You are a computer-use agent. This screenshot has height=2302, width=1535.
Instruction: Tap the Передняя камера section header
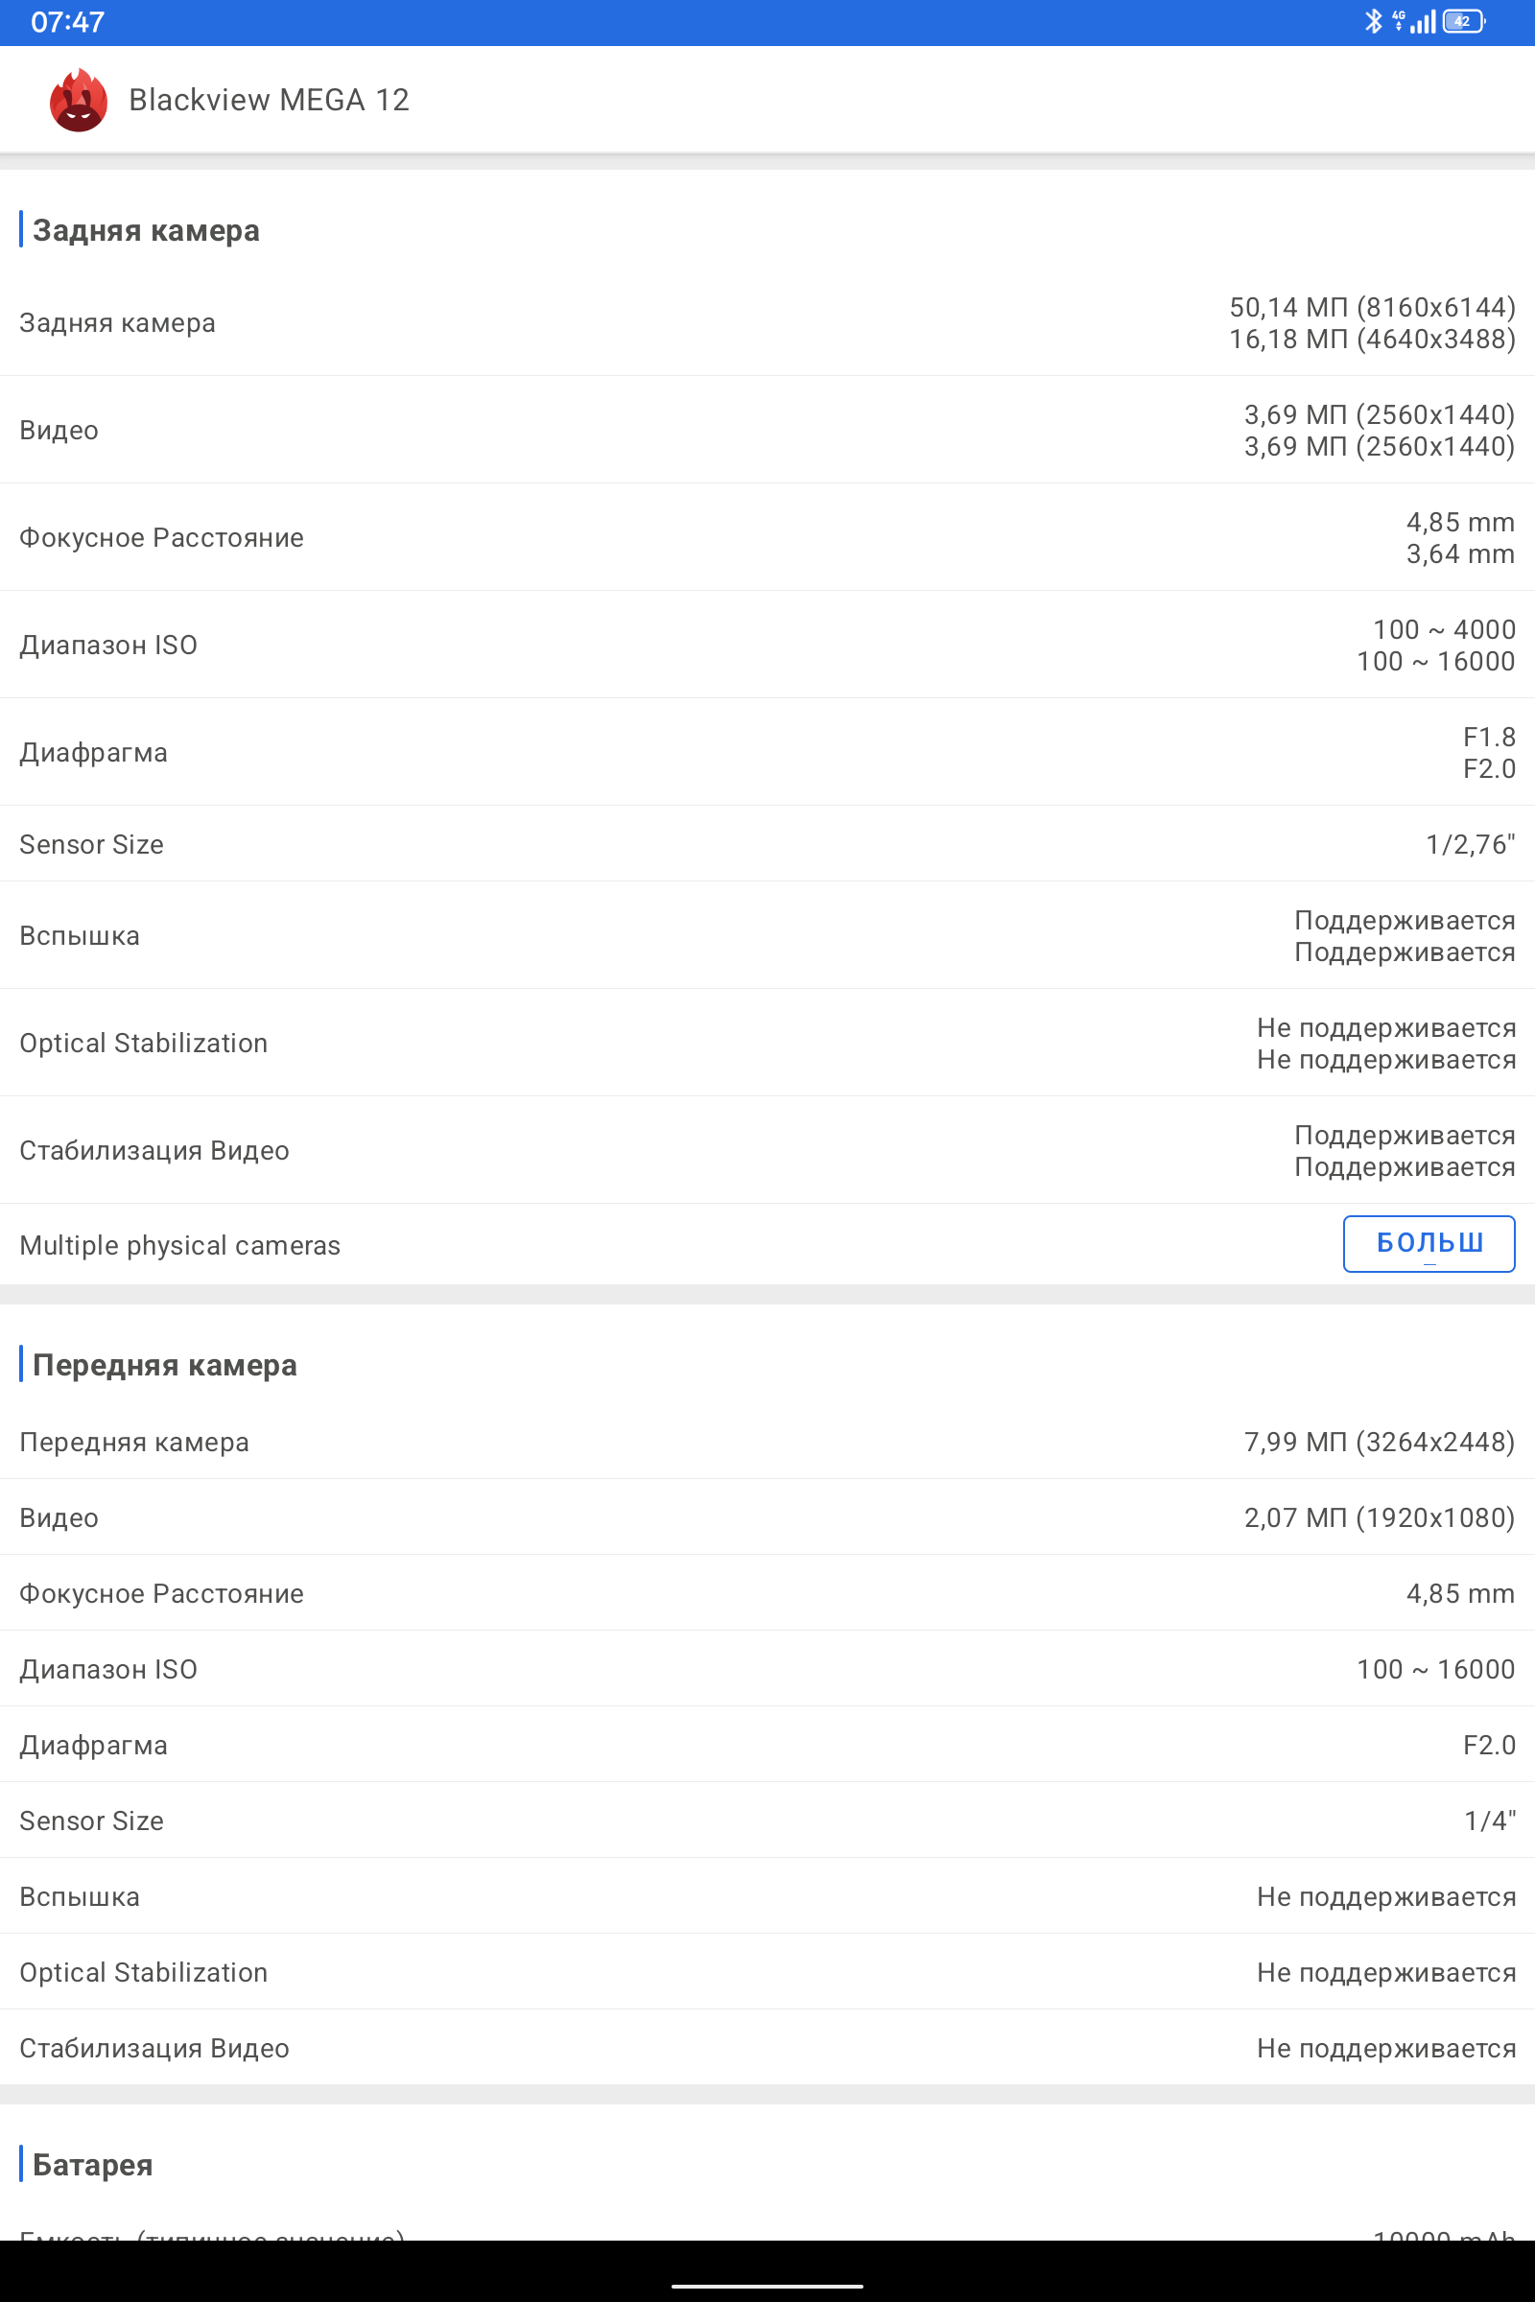coord(164,1364)
